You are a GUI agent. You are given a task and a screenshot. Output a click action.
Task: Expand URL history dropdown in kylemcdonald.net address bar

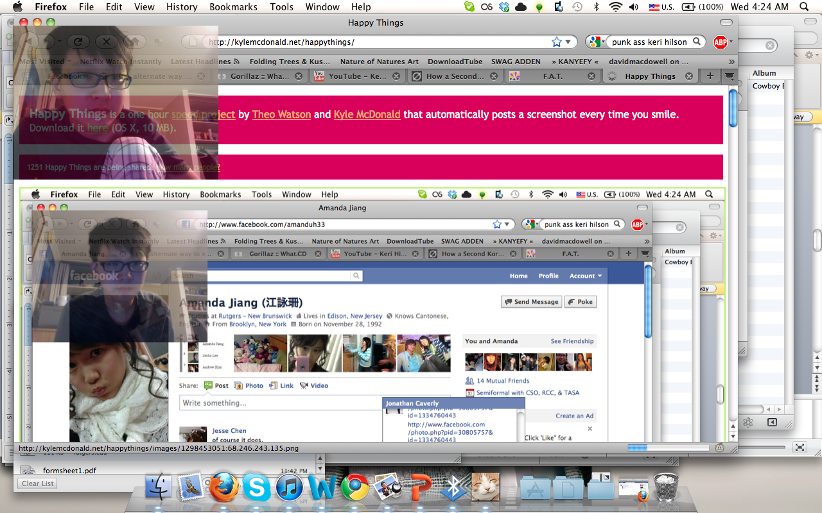pyautogui.click(x=568, y=42)
